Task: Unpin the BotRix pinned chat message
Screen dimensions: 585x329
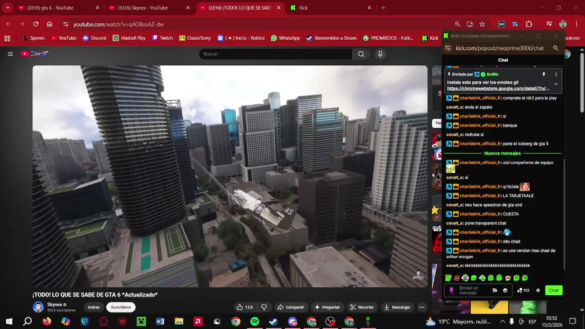Action: click(x=544, y=74)
